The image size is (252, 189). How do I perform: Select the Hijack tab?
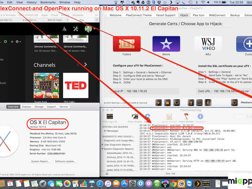point(184,15)
